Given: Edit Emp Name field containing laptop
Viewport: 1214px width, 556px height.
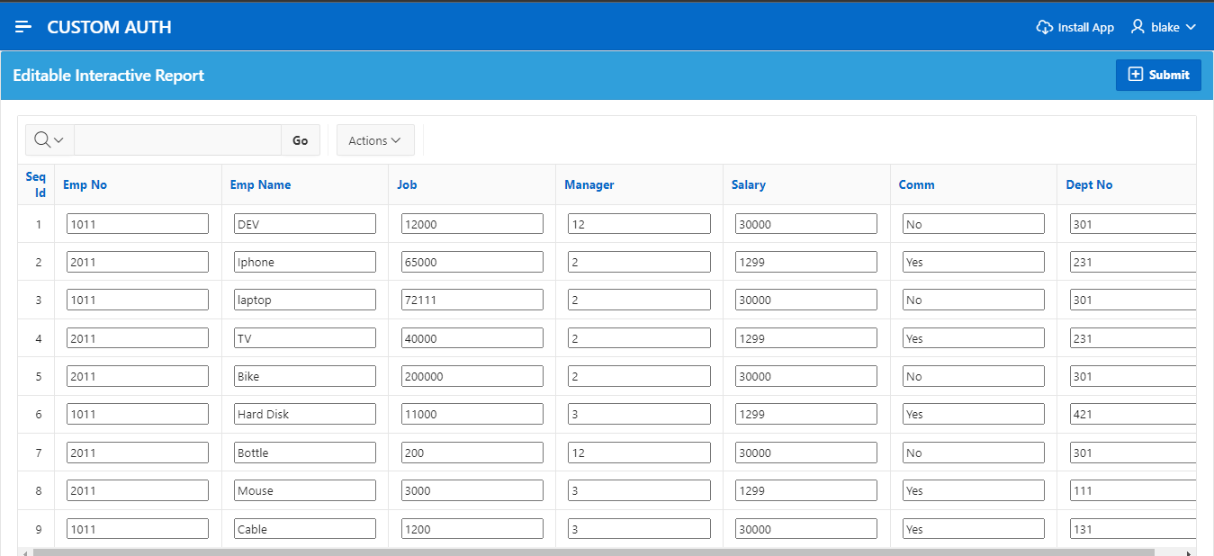Looking at the screenshot, I should click(x=304, y=300).
